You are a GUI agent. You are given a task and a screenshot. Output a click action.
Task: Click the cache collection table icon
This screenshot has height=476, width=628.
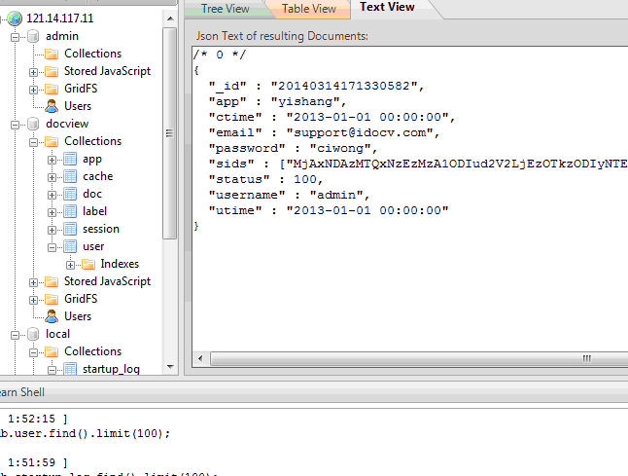click(70, 176)
